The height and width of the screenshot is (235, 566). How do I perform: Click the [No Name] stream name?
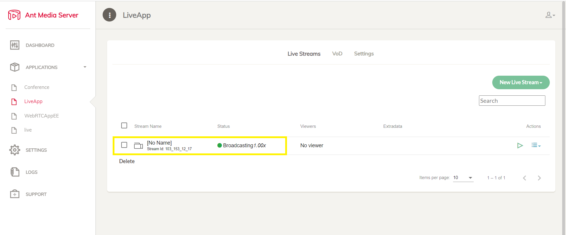click(x=159, y=143)
